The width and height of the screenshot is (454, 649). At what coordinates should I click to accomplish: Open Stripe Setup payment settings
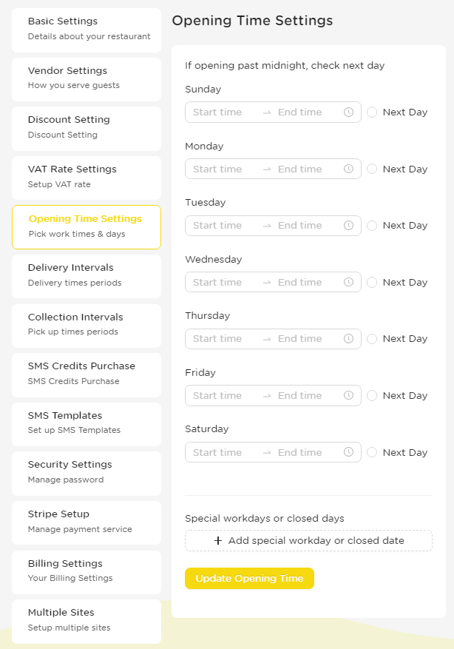pos(87,522)
